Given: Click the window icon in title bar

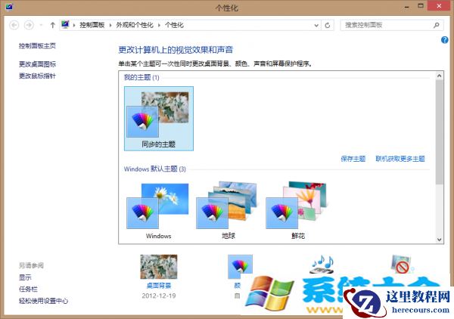Looking at the screenshot, I should [8, 6].
